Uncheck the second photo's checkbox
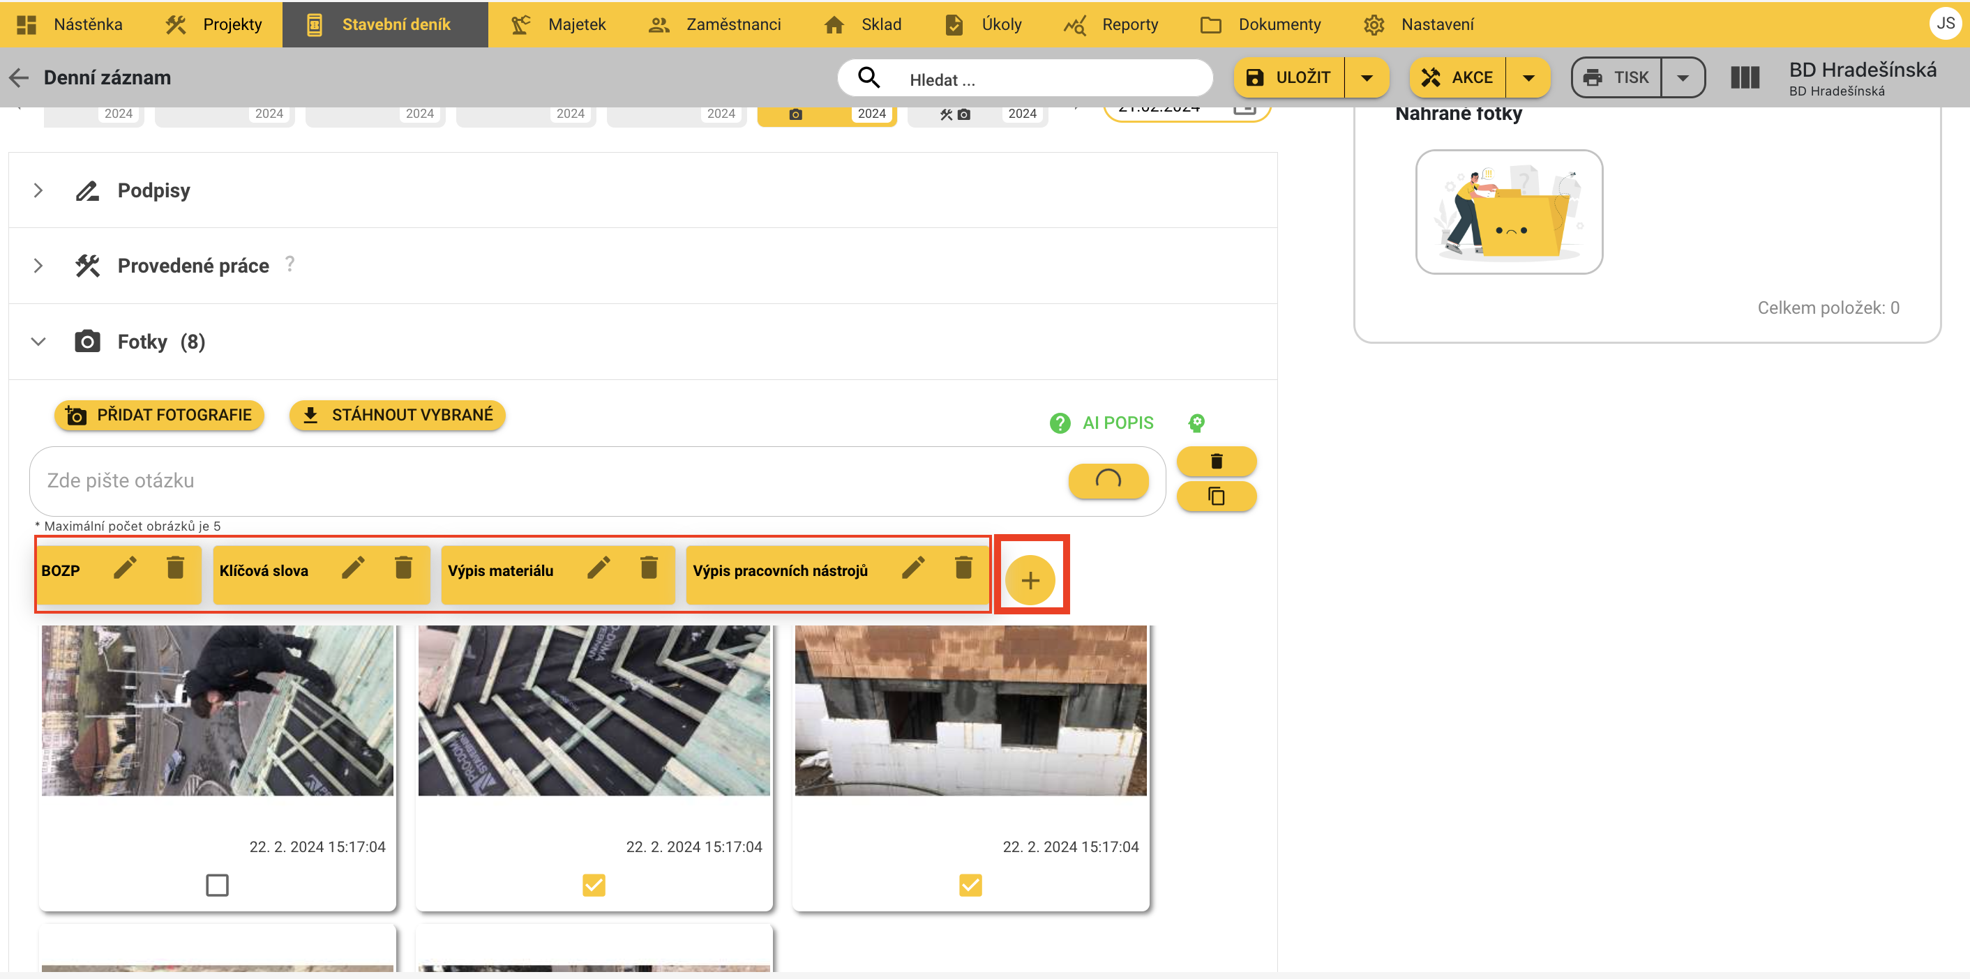This screenshot has width=1970, height=979. 594,885
